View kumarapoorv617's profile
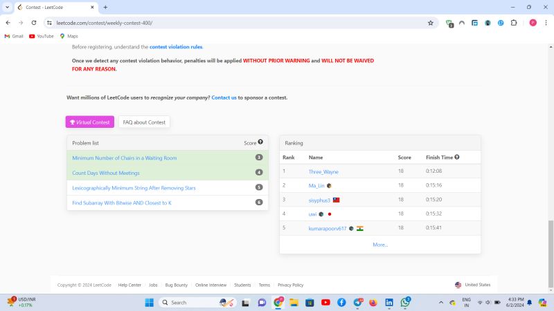This screenshot has width=554, height=311. click(327, 229)
